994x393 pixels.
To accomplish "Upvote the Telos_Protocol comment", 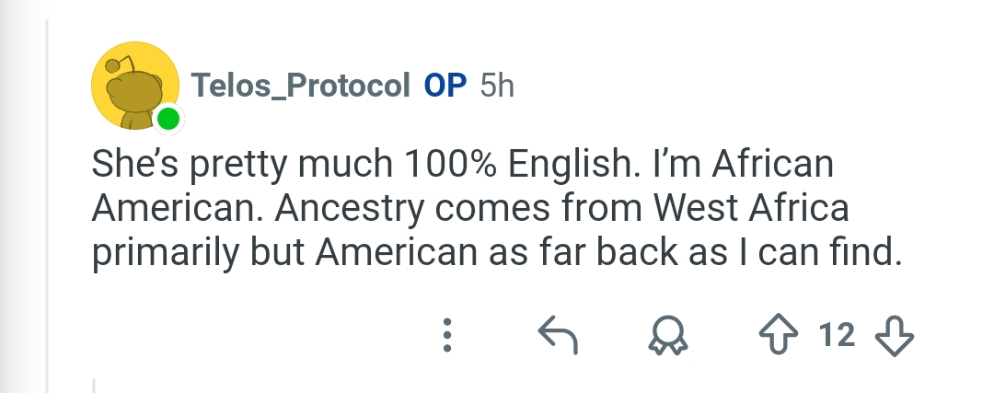I will [x=778, y=335].
